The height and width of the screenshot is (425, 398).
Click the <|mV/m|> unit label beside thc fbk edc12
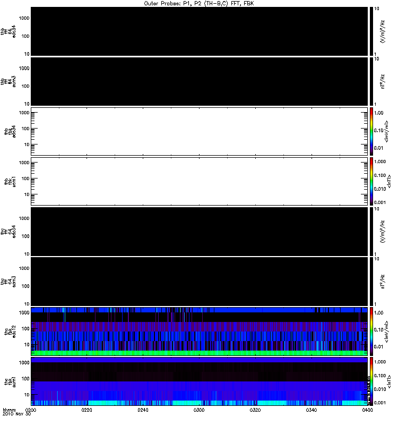click(386, 331)
